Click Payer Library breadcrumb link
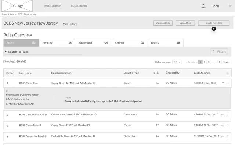 tap(9, 14)
